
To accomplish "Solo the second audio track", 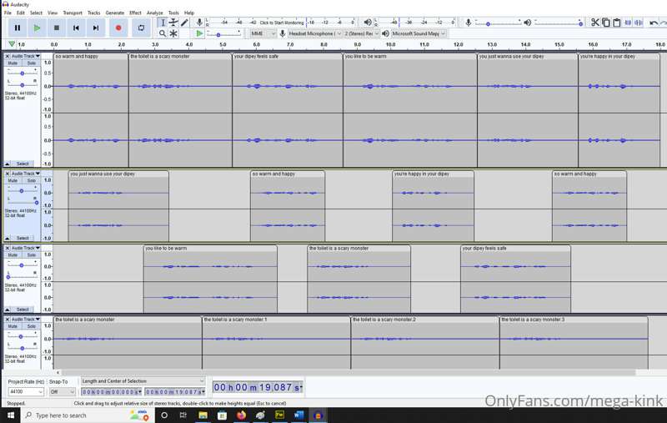I will (x=31, y=180).
